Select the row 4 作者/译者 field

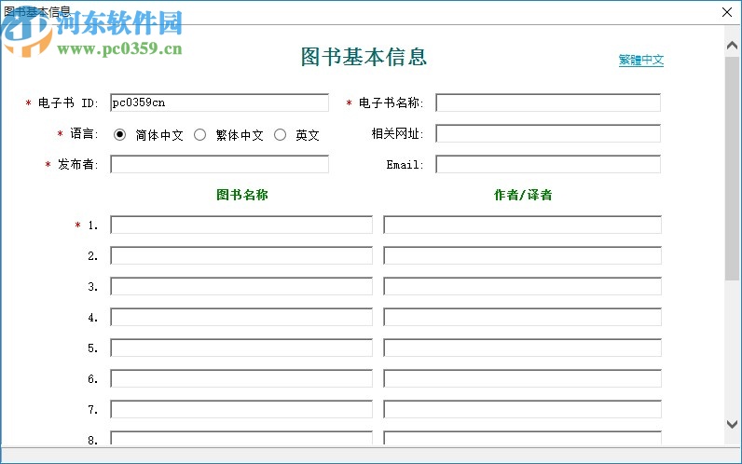[x=522, y=317]
